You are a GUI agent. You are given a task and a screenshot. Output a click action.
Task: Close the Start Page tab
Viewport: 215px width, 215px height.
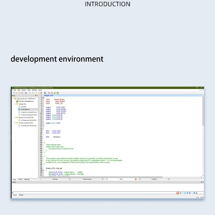click(x=70, y=179)
